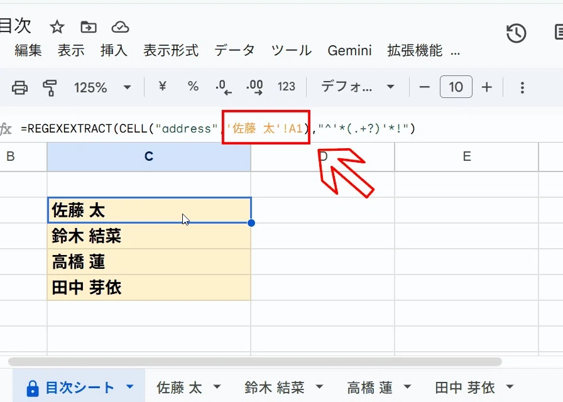Increase decimal places
This screenshot has height=402, width=563.
click(254, 87)
